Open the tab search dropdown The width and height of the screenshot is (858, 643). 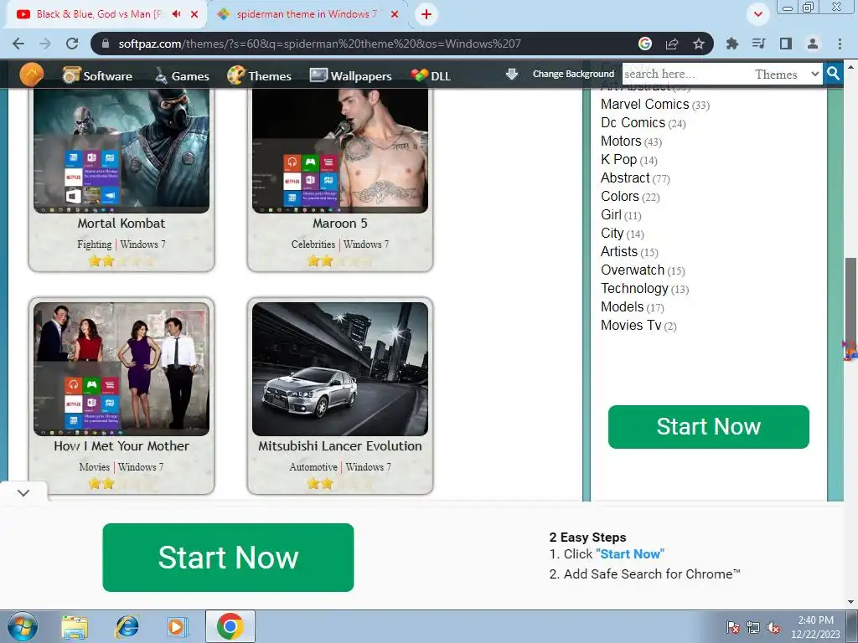coord(757,14)
